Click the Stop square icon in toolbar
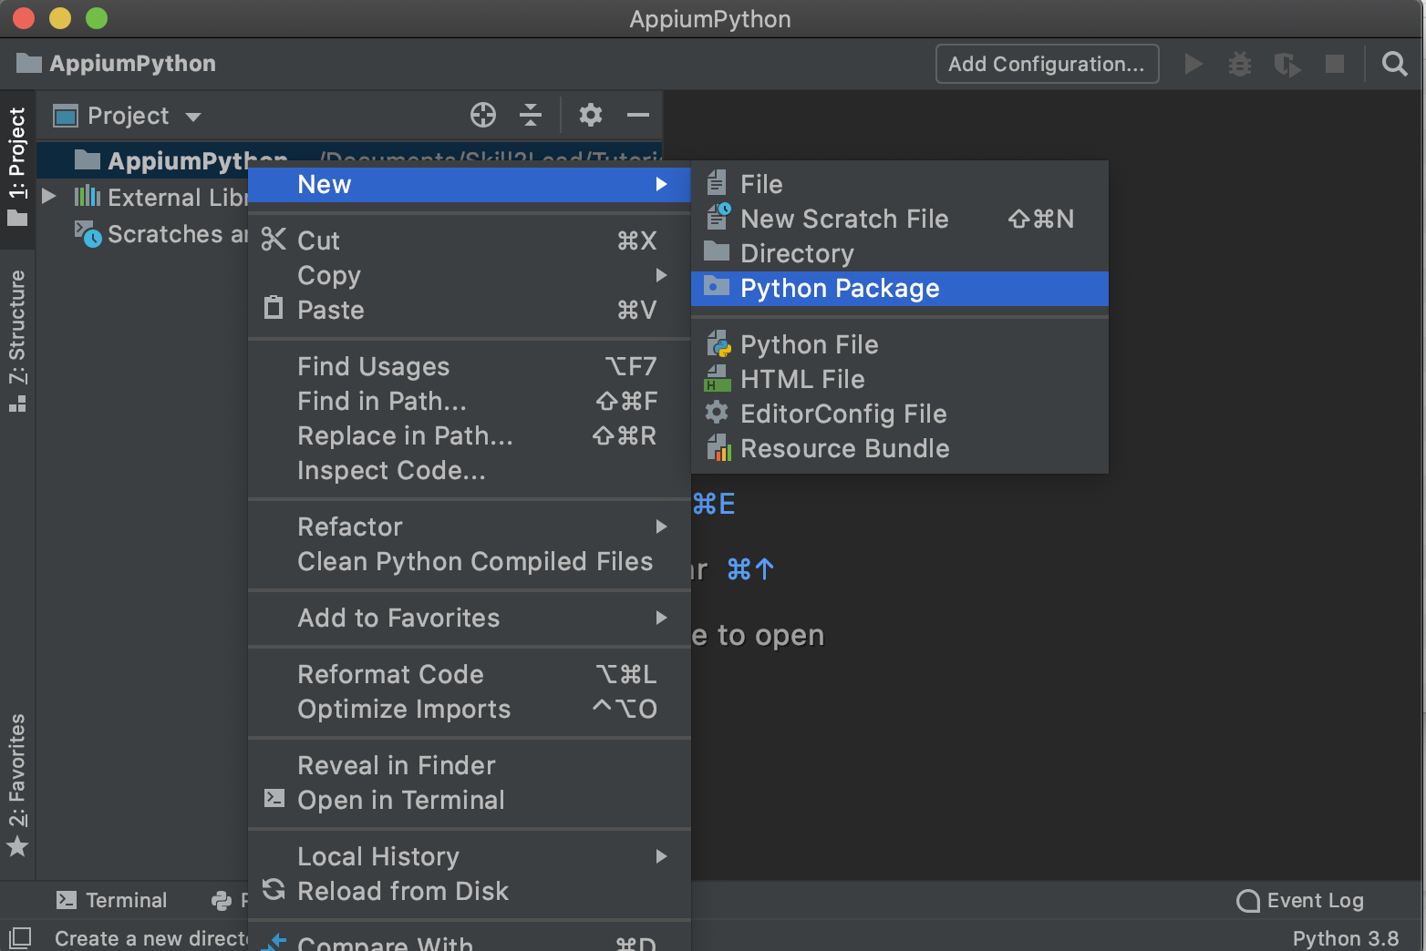 tap(1334, 64)
